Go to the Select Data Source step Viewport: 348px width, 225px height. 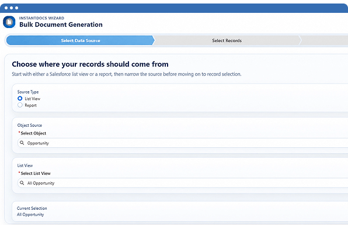click(x=81, y=40)
